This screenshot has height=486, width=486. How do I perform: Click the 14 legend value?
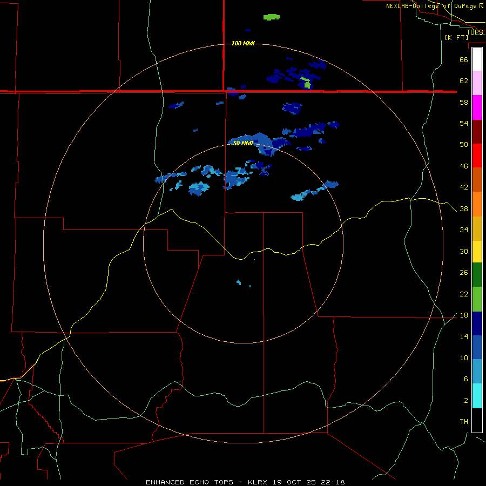click(x=464, y=337)
